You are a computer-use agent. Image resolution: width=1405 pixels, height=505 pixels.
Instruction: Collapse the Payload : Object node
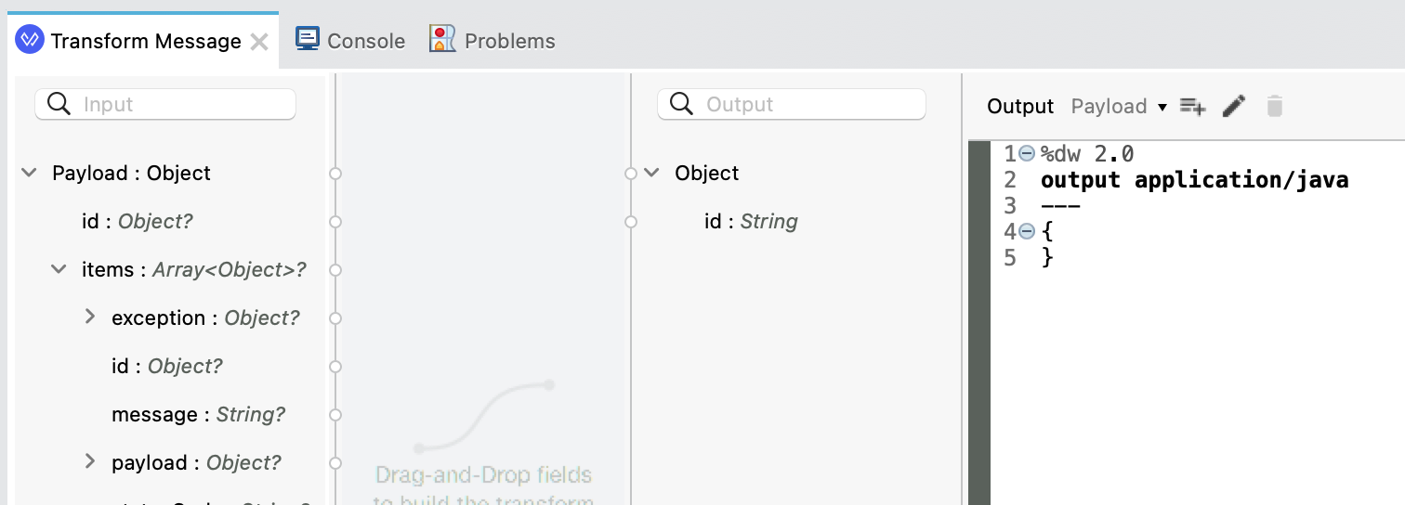[x=29, y=173]
